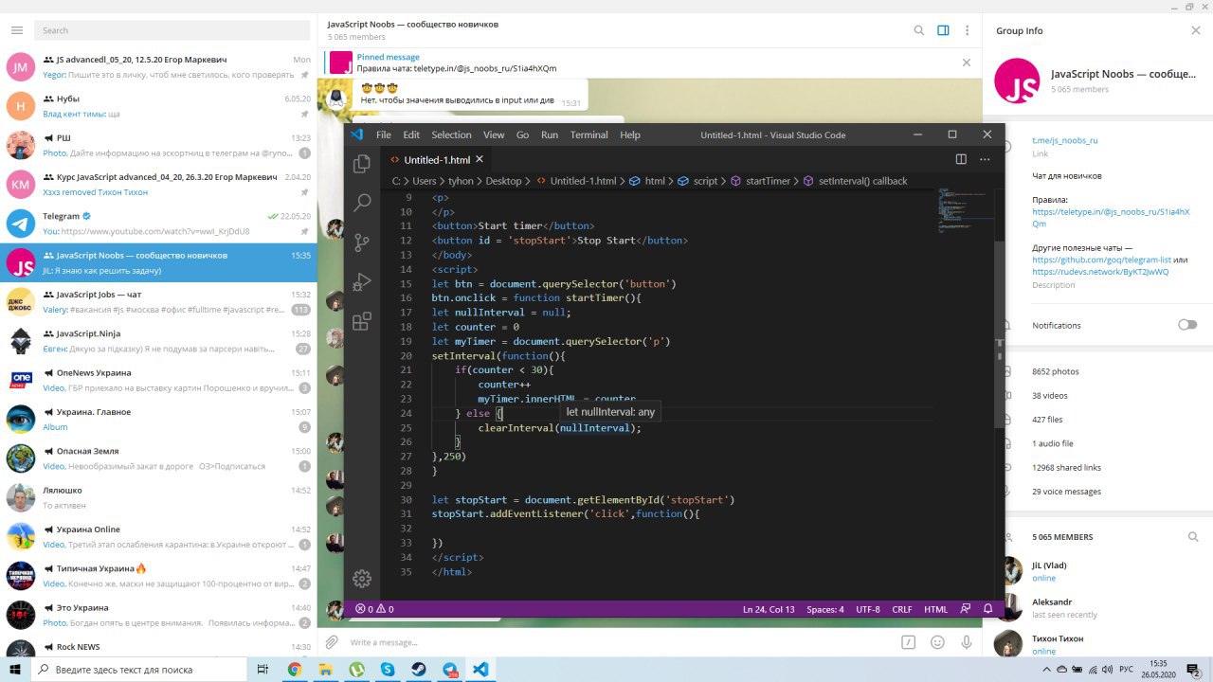Click the errors and warnings status indicator
1213x682 pixels.
tap(374, 609)
